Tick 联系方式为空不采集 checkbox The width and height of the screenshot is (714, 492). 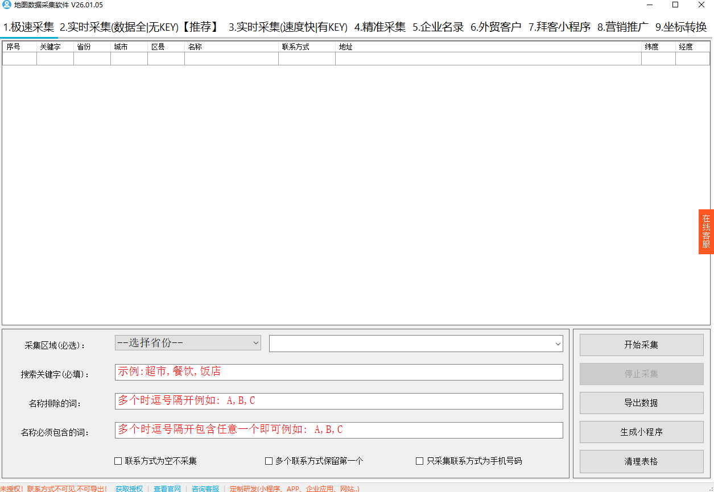click(x=118, y=461)
